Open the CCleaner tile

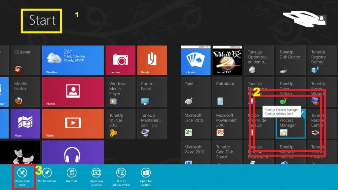[x=25, y=60]
